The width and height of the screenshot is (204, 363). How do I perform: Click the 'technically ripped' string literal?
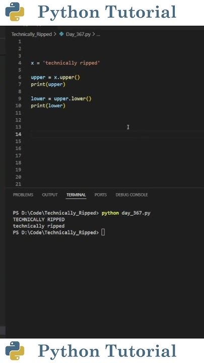pos(71,63)
